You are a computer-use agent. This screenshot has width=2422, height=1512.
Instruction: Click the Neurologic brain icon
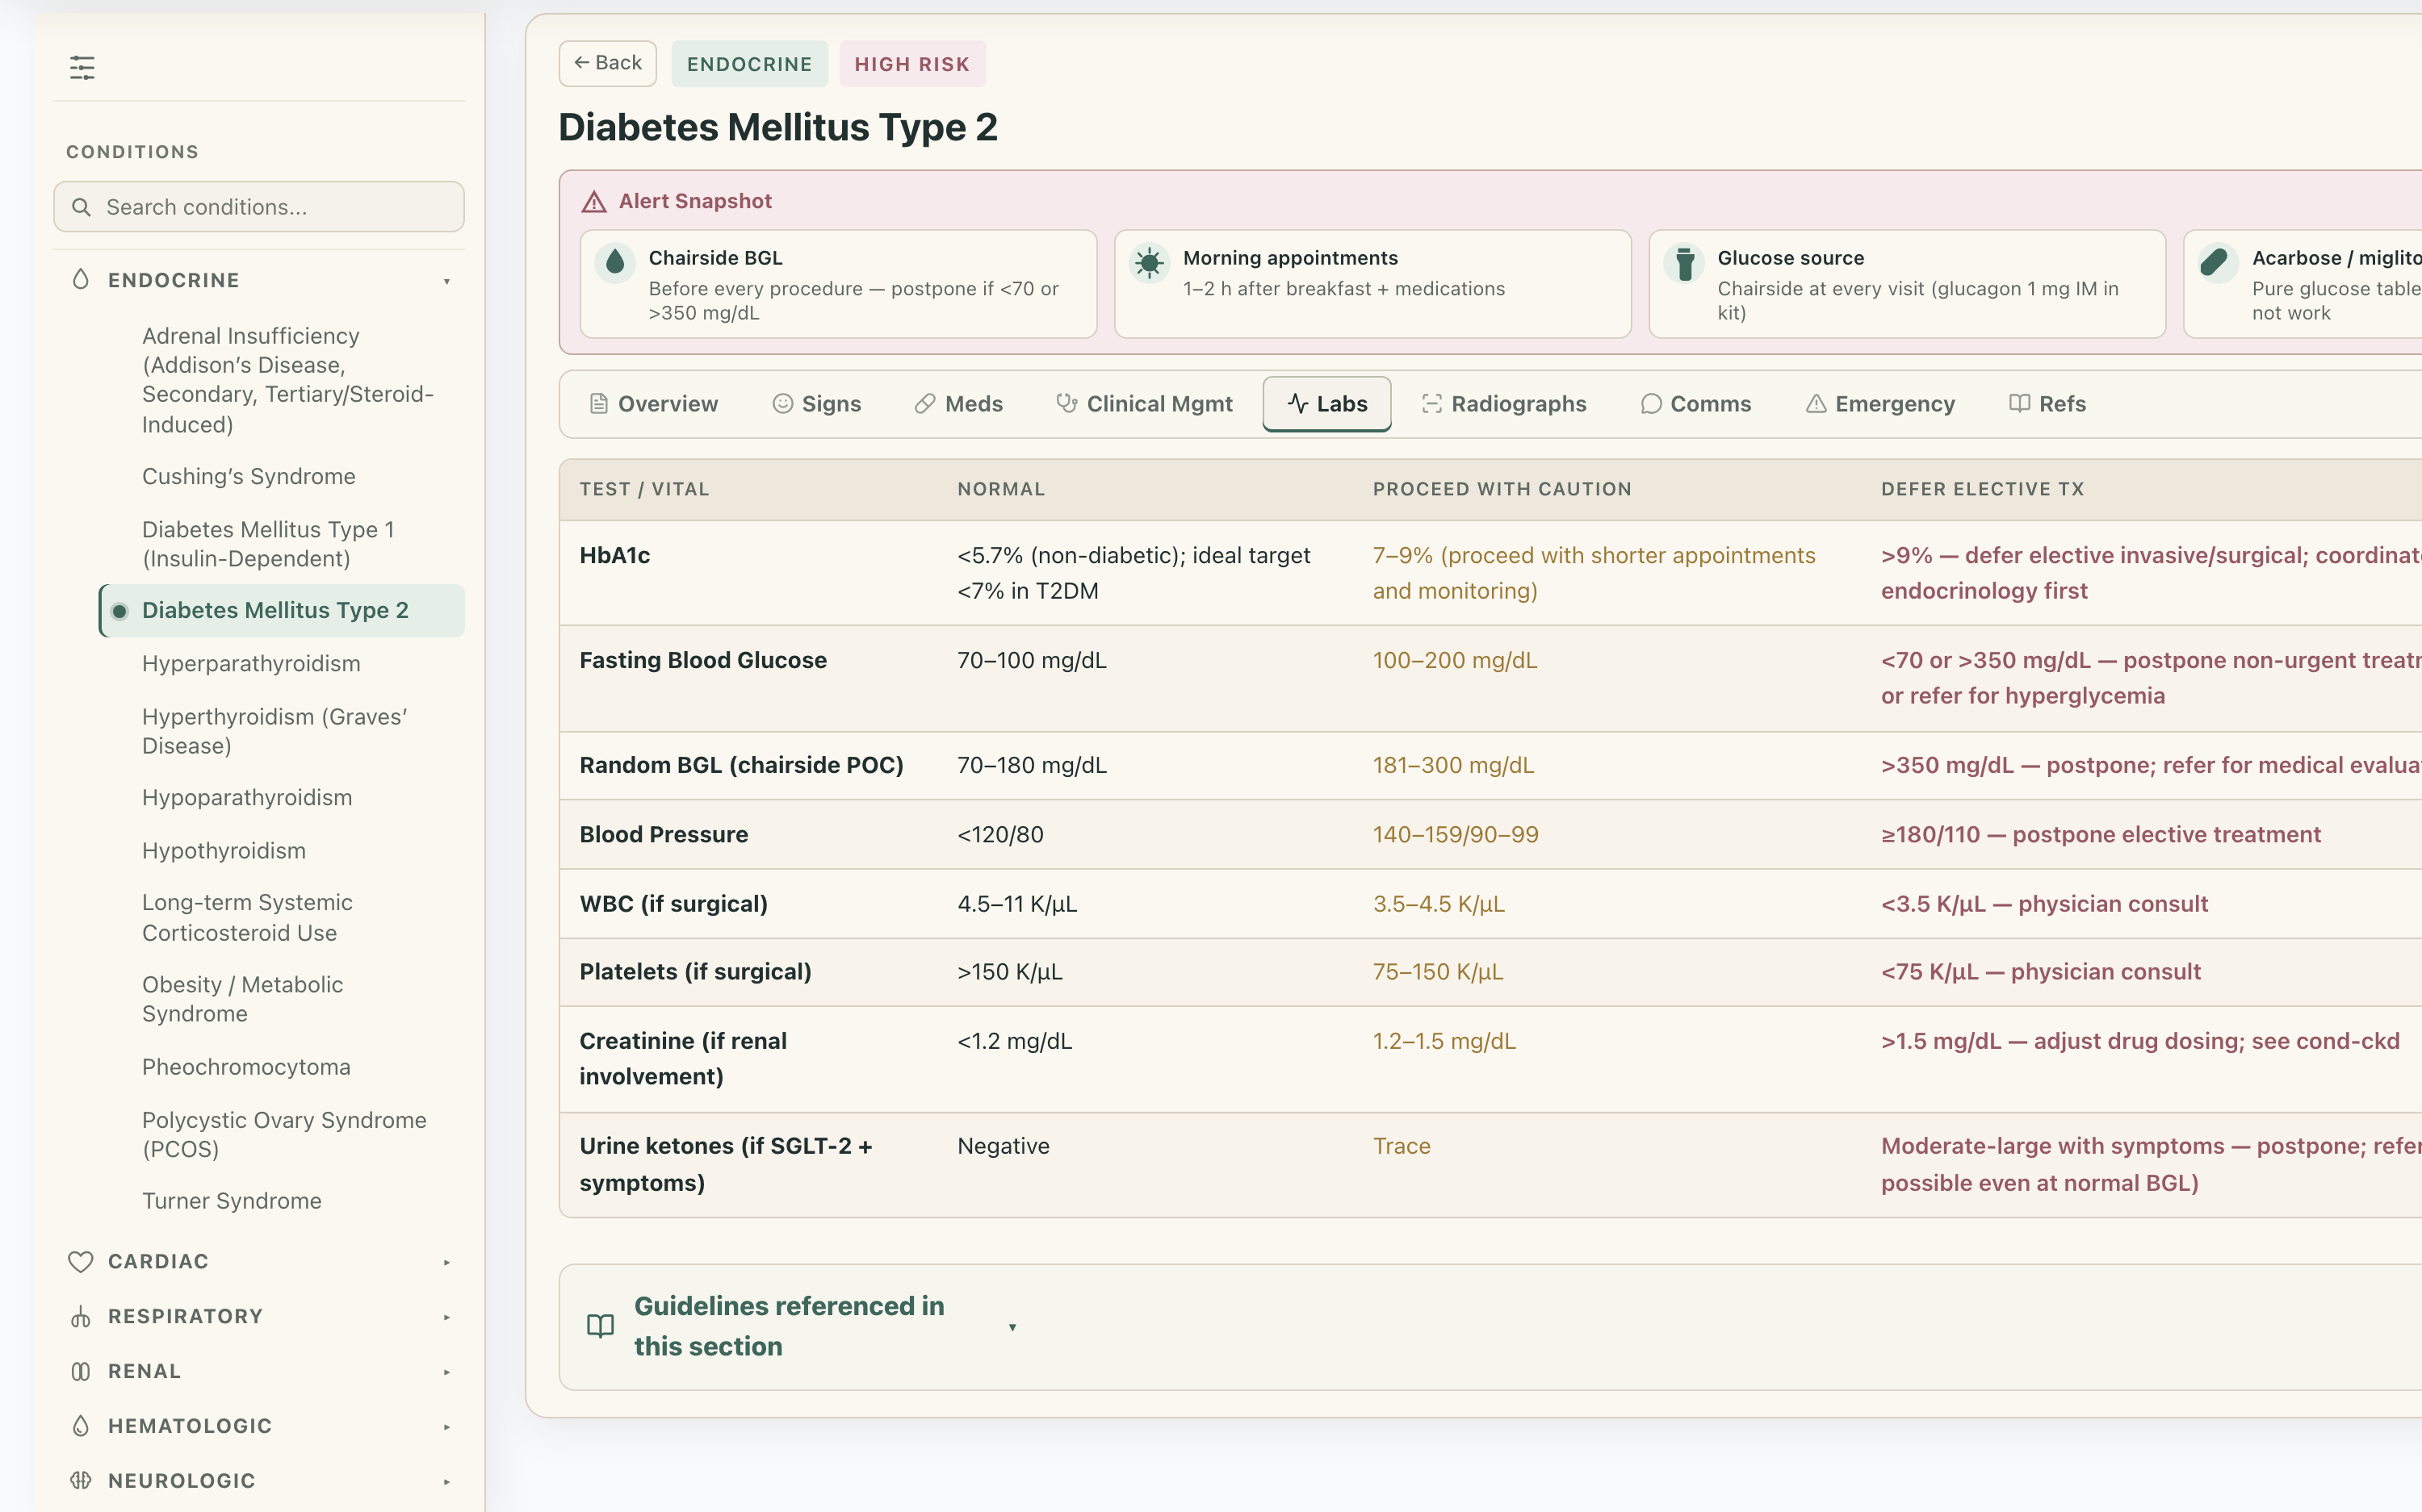pyautogui.click(x=81, y=1481)
